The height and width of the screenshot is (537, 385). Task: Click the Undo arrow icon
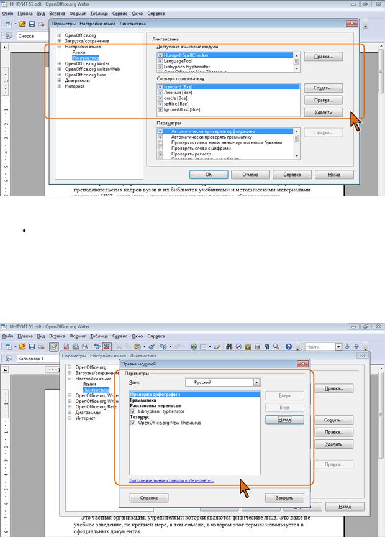[163, 347]
